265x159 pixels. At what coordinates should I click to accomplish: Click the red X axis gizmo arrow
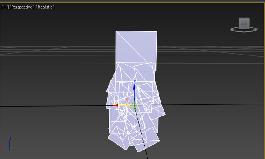pos(116,105)
